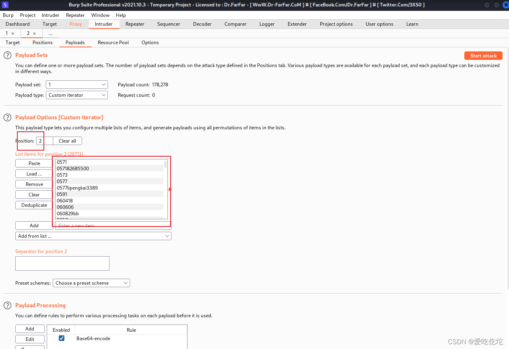Click the list Clear button
Screen dimensions: 509x349
[x=34, y=195]
